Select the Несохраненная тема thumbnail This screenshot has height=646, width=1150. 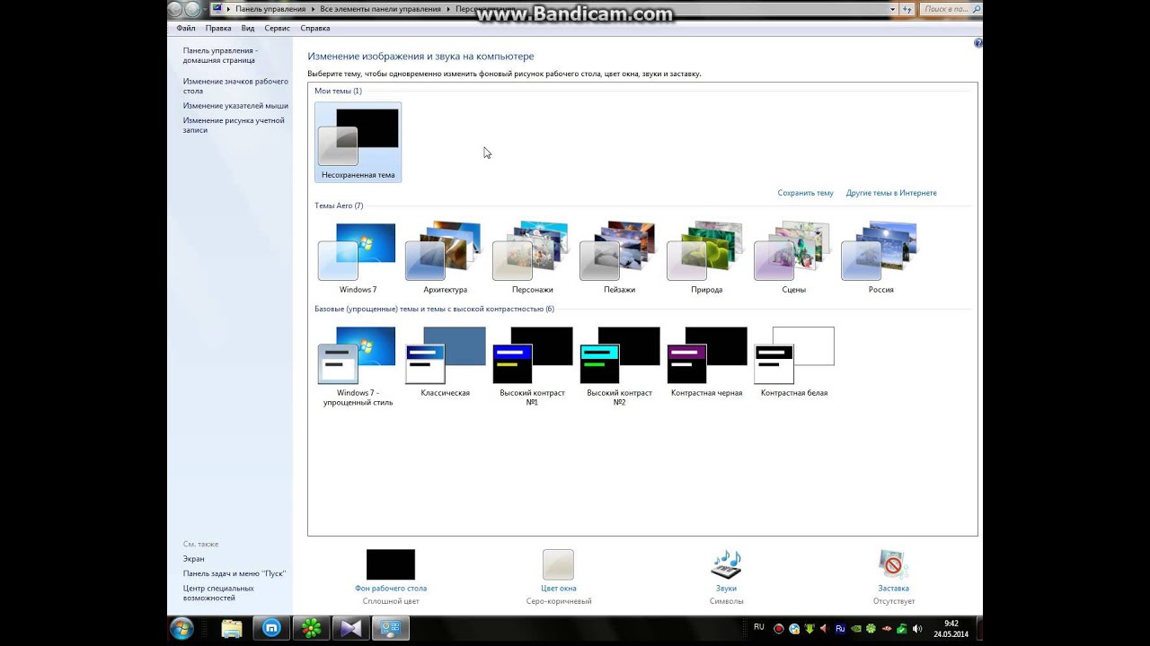pyautogui.click(x=358, y=142)
